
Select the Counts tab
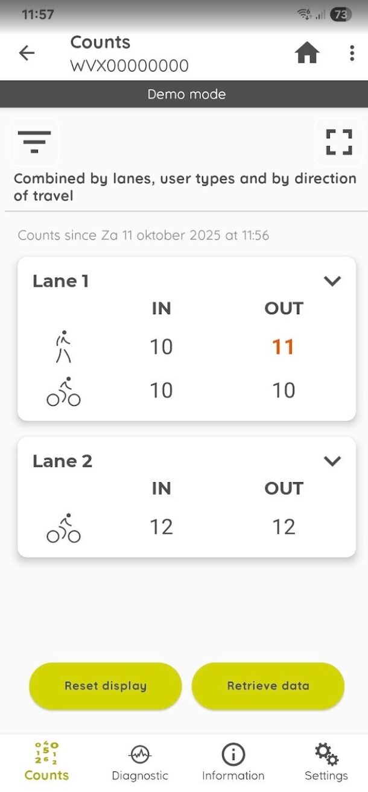coord(46,762)
